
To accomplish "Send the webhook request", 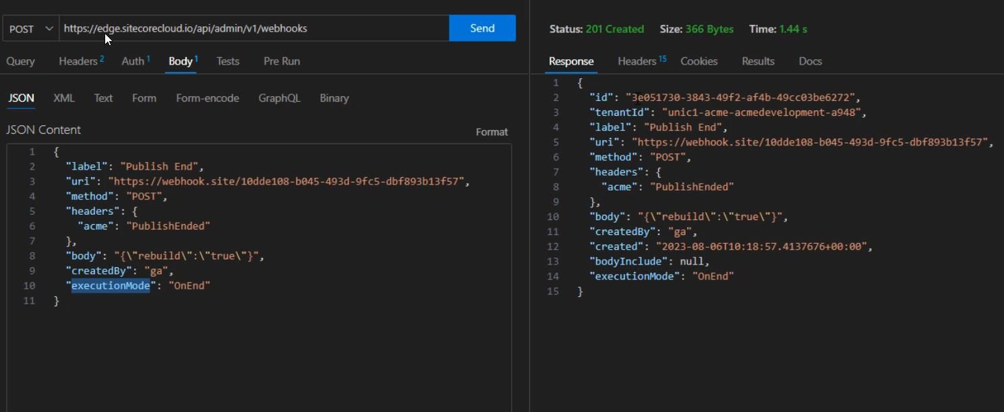I will point(482,28).
